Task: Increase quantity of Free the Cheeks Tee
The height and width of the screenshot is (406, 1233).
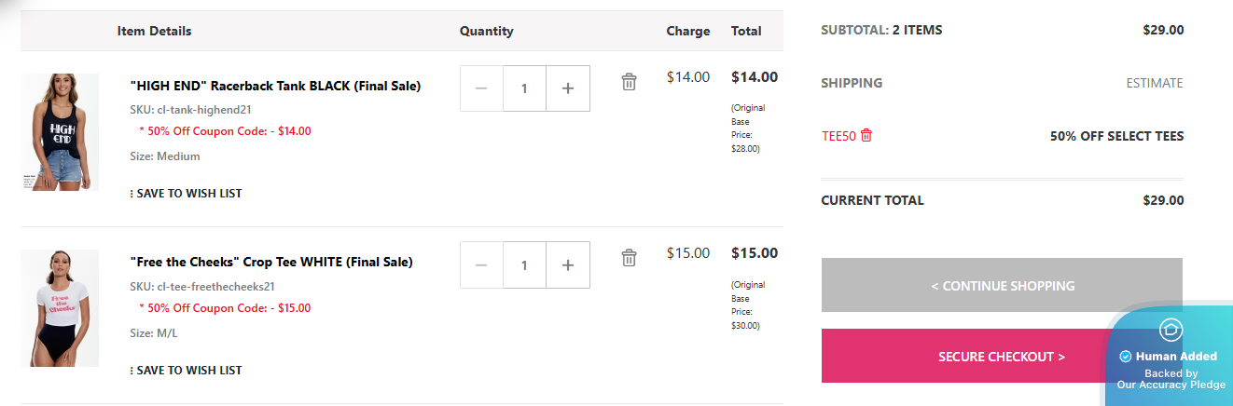Action: tap(567, 265)
